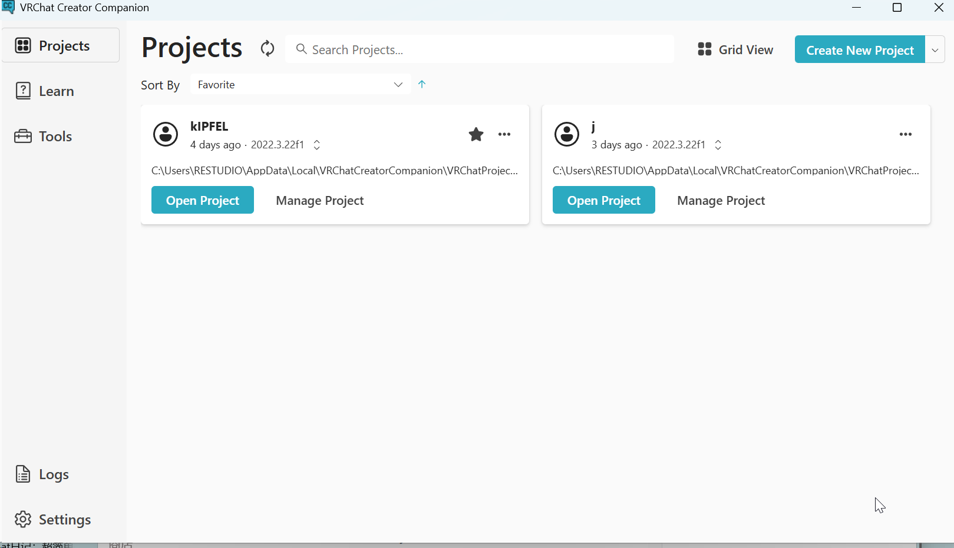Change the Unity version for kIPFEL
This screenshot has width=954, height=548.
pos(317,145)
